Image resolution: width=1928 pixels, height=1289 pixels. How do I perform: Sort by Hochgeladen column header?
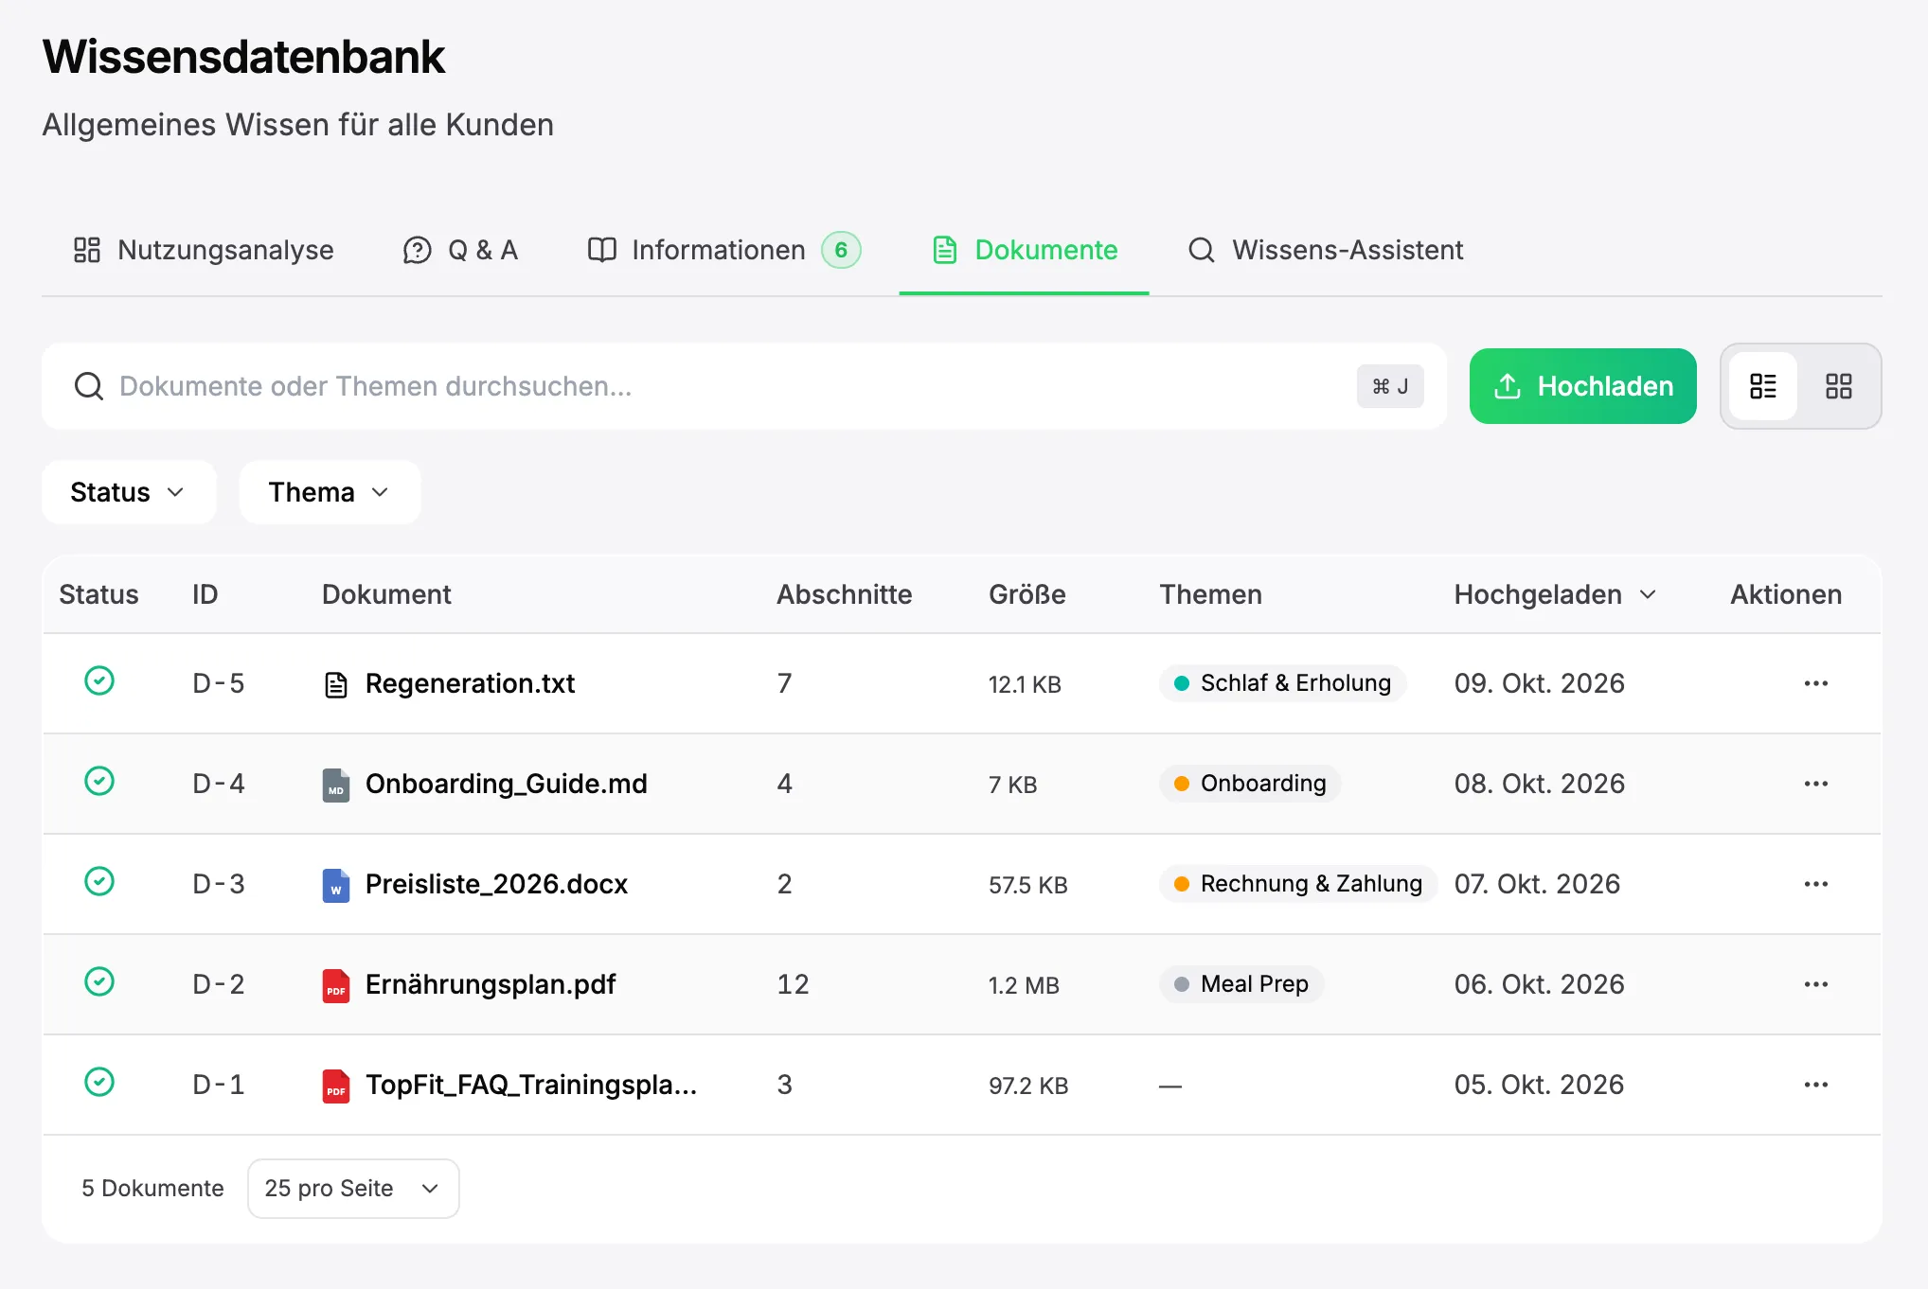coord(1554,594)
